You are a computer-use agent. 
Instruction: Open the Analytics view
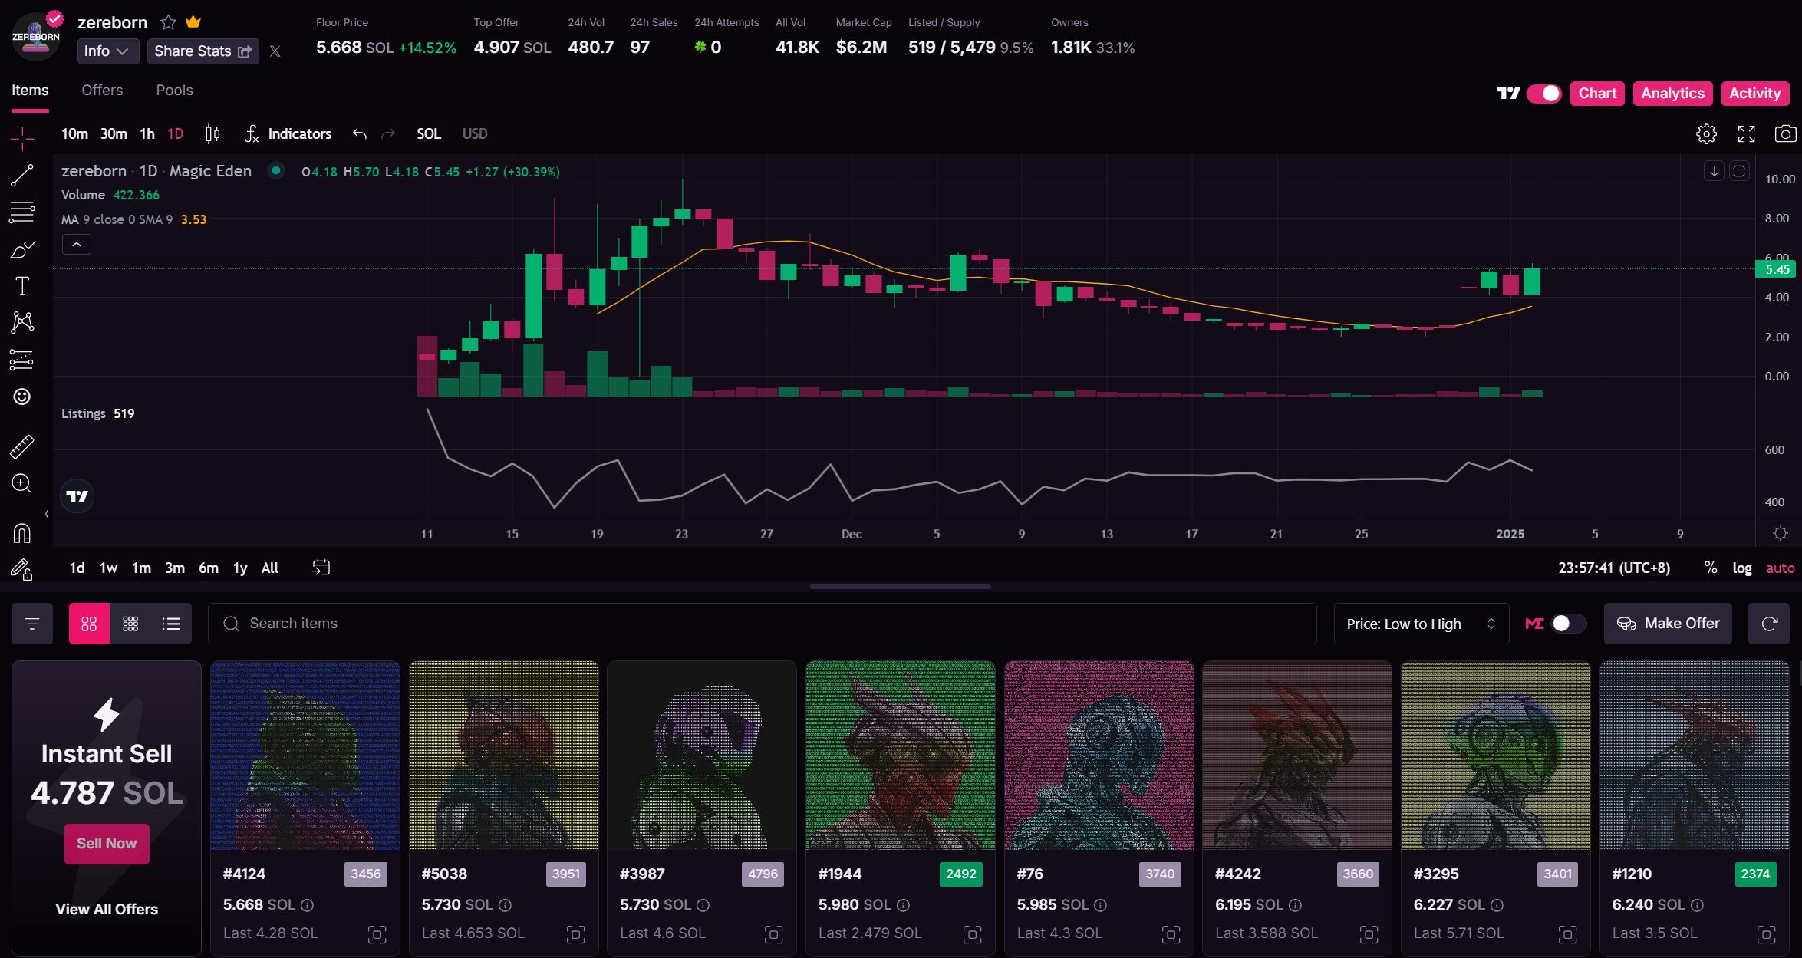tap(1672, 94)
